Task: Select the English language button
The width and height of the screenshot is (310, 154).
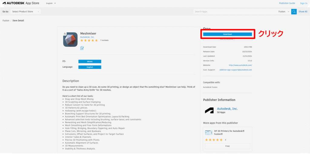Action: [x=90, y=67]
